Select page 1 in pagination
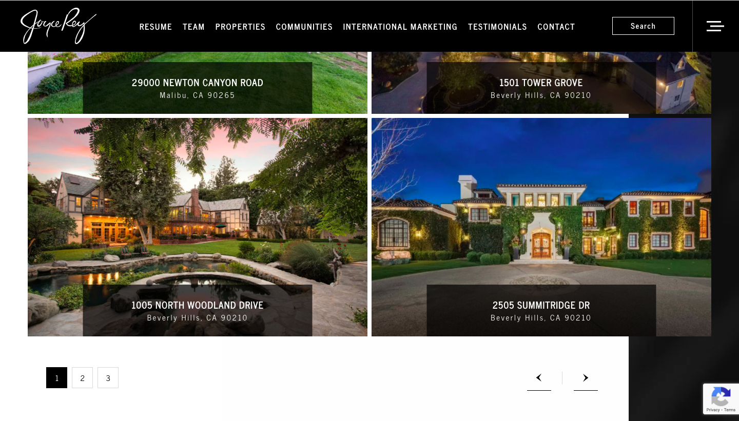The image size is (739, 421). pyautogui.click(x=56, y=378)
